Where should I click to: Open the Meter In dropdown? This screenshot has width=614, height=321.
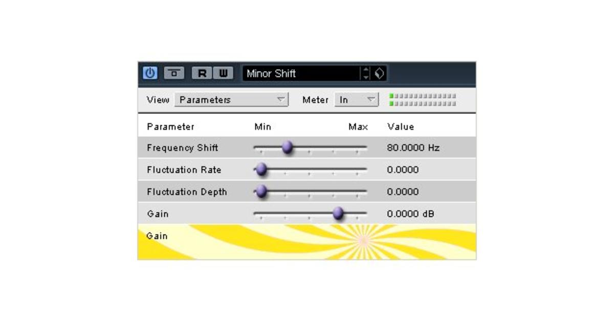[x=357, y=100]
